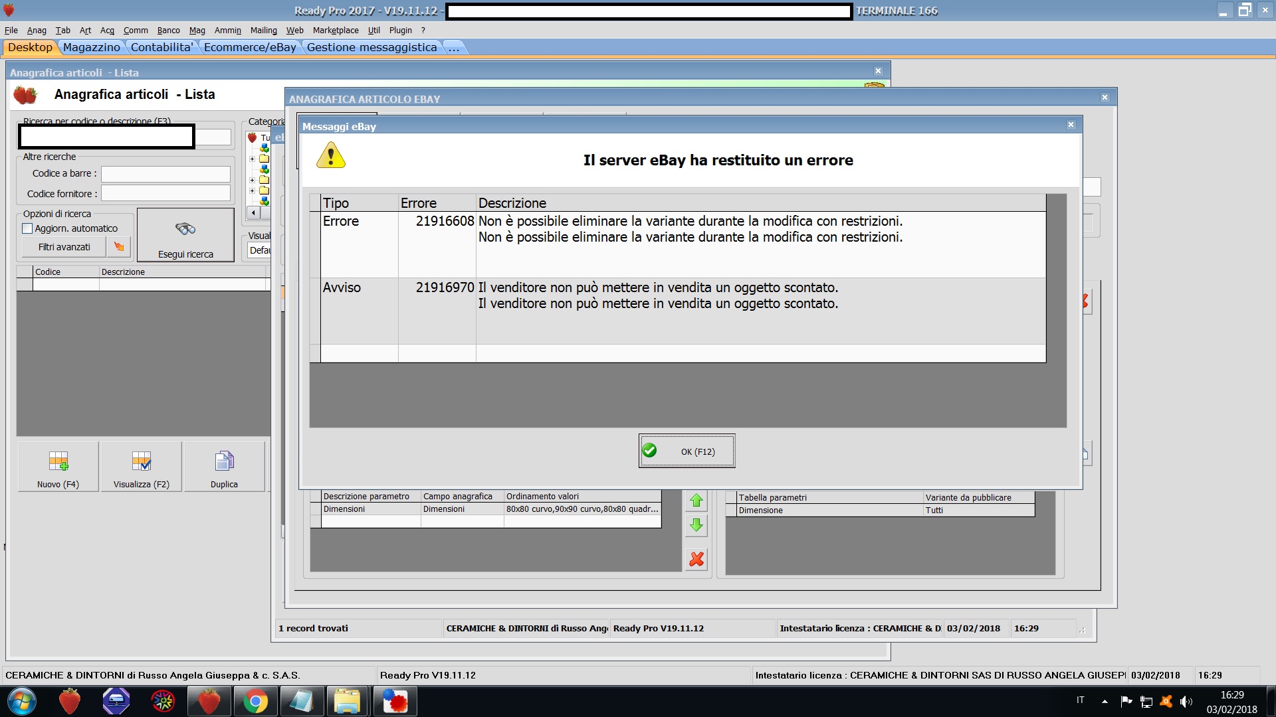Move parameter up with green arrow

(696, 501)
